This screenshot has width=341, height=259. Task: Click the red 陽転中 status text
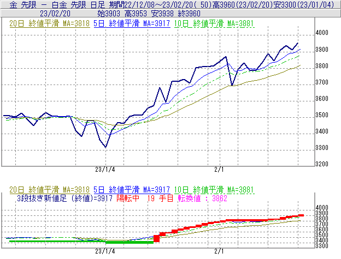pos(128,198)
